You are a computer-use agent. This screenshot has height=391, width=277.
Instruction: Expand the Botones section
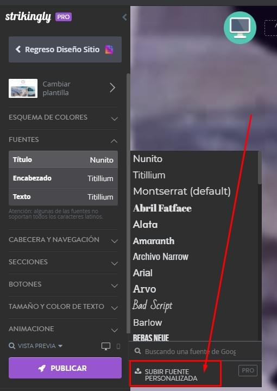[x=63, y=284]
